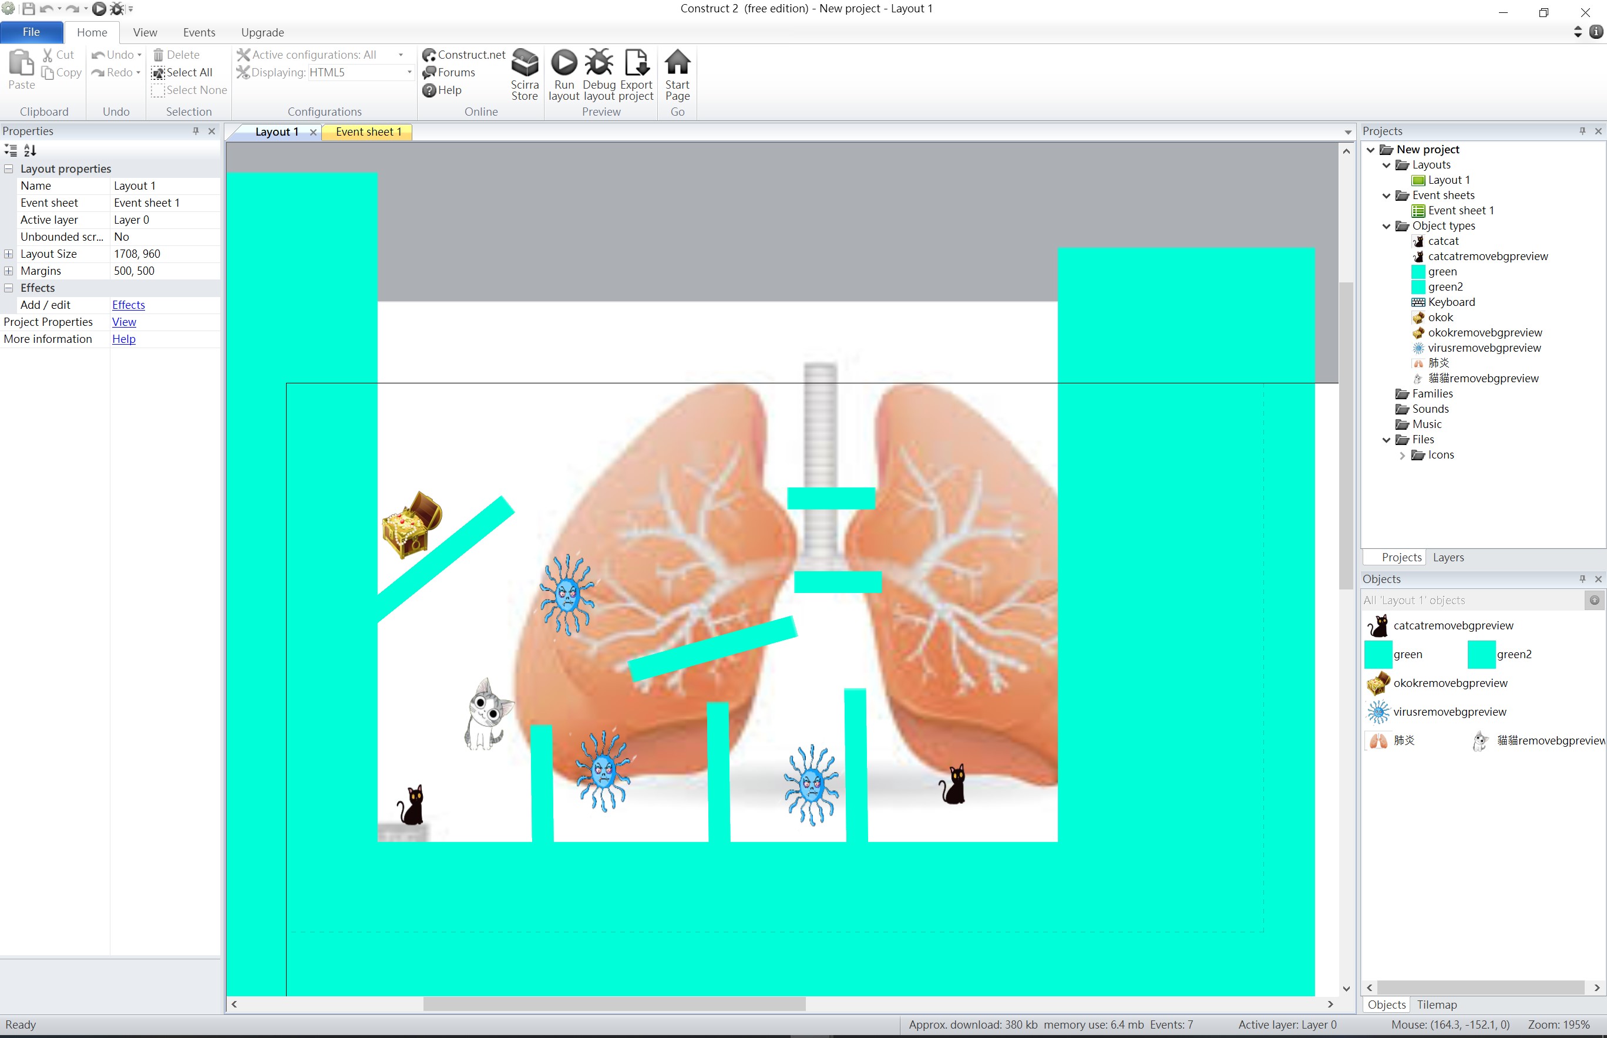
Task: Select the okokremovebgpreview treasure chest in Objects
Action: pos(1379,683)
